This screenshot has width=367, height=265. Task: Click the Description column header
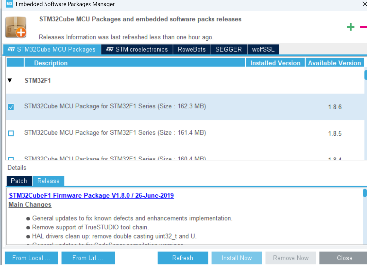(x=135, y=63)
